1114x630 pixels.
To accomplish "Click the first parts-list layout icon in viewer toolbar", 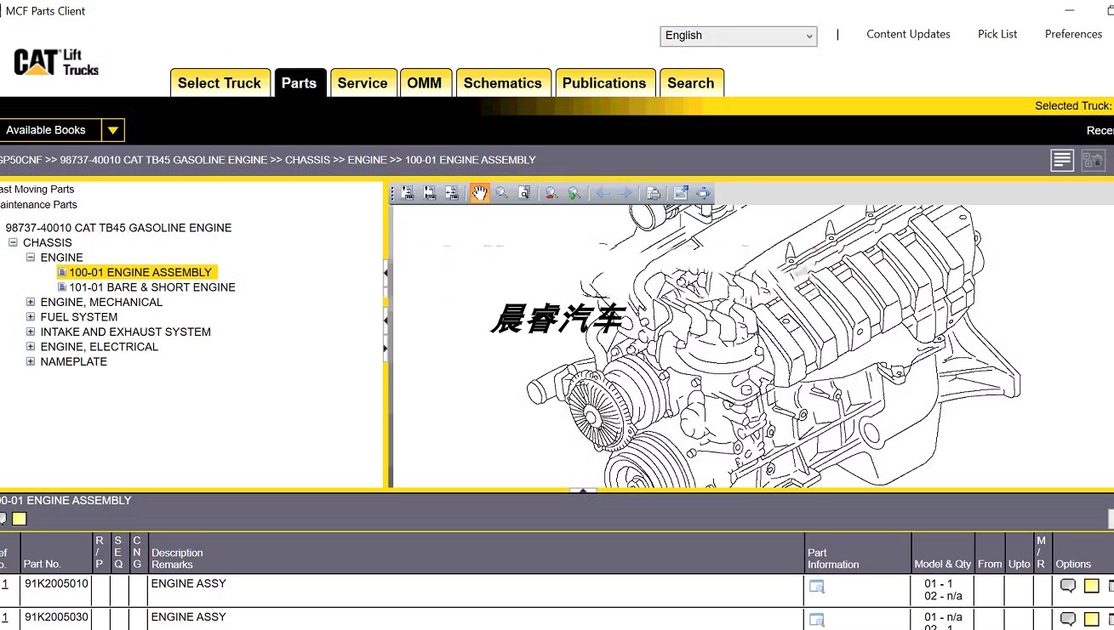I will coord(408,193).
